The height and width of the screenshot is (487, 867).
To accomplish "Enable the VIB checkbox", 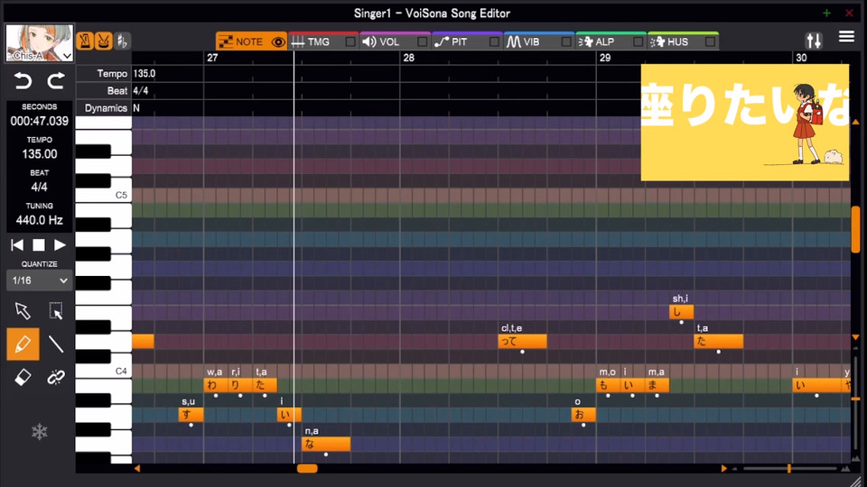I will pos(565,42).
